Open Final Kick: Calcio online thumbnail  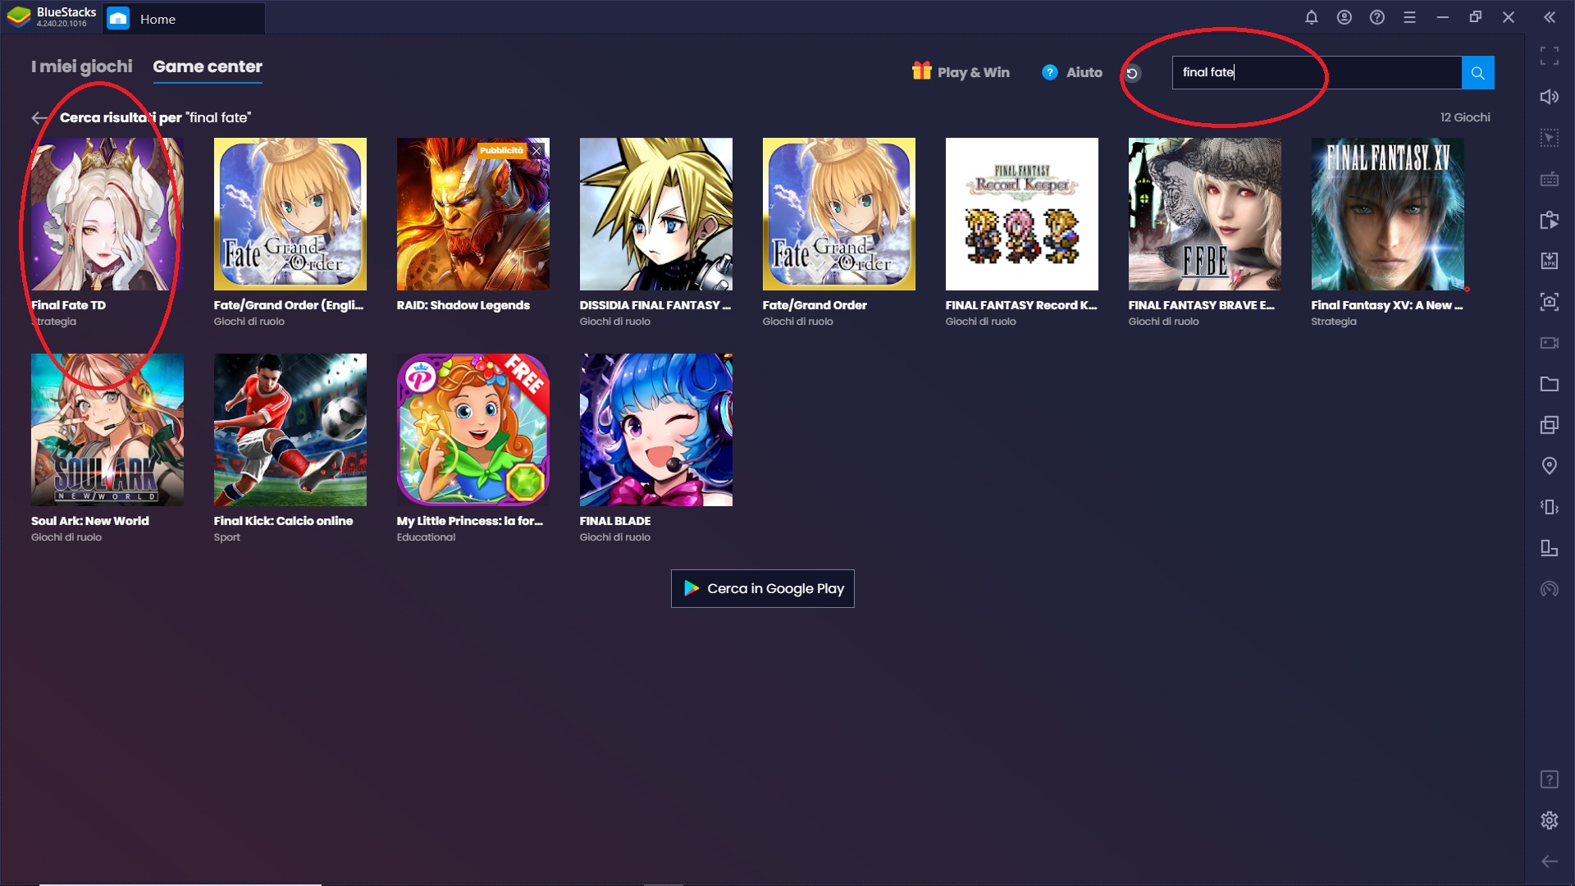pos(290,430)
